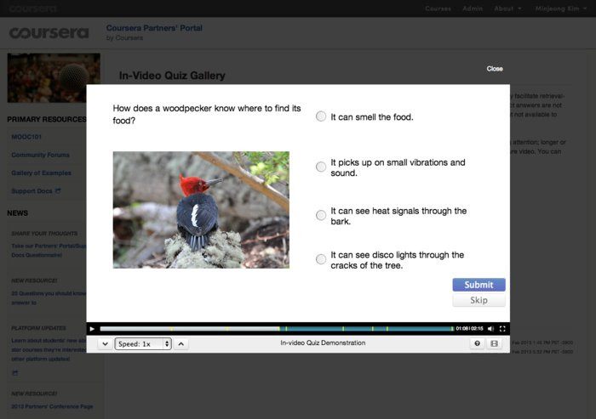The height and width of the screenshot is (419, 596).
Task: Open the MOOC101 resource link
Action: [26, 137]
